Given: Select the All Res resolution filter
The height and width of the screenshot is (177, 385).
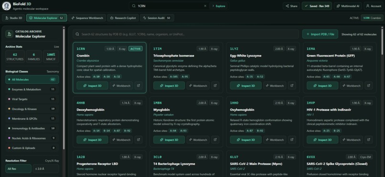Looking at the screenshot, I should tap(19, 169).
